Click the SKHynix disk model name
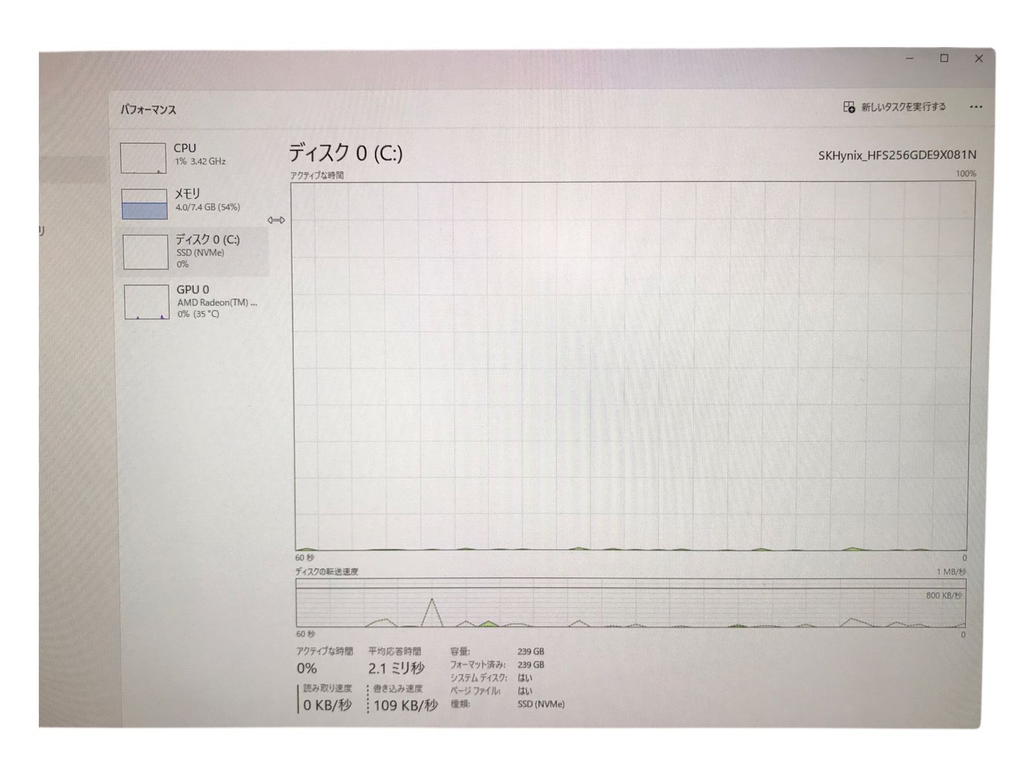 point(897,155)
